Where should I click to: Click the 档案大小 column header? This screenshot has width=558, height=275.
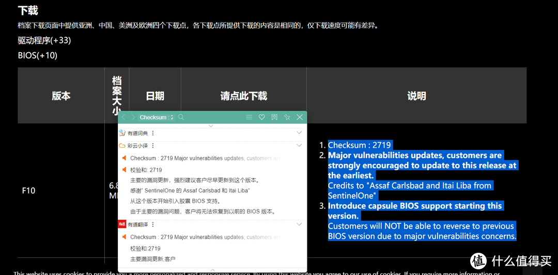coord(117,96)
